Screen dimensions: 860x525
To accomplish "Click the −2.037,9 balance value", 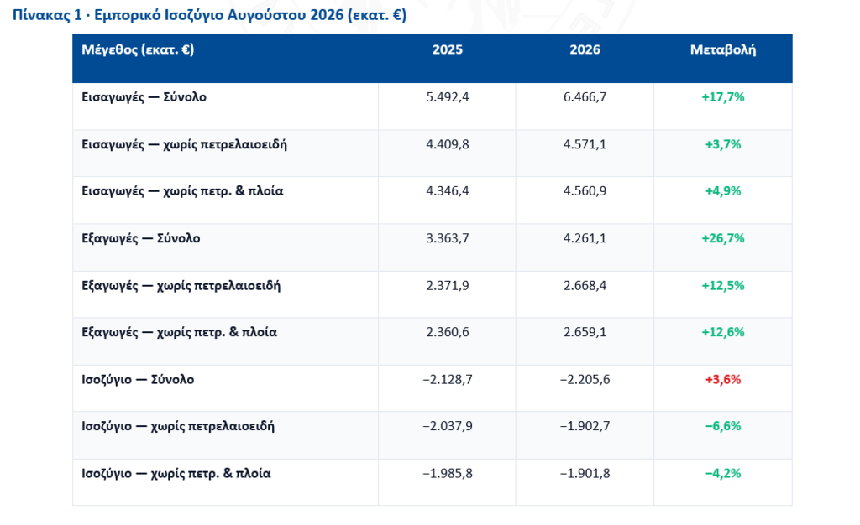I will 448,426.
